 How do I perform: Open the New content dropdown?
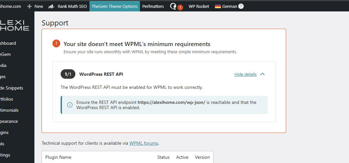[39, 6]
